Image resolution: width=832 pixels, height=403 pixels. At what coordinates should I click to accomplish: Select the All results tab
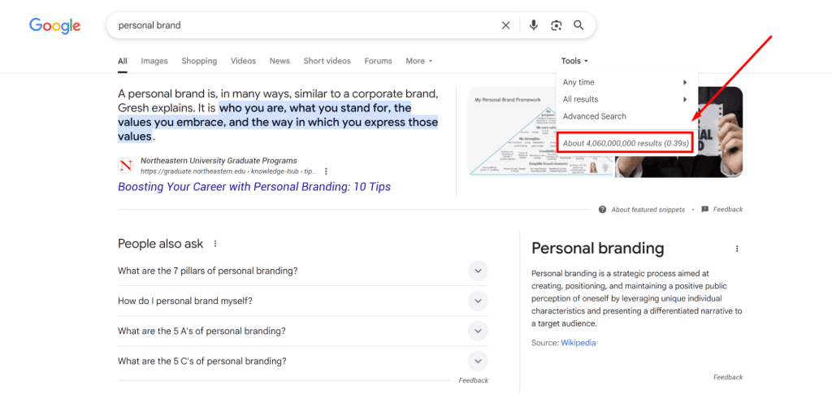[x=123, y=61]
